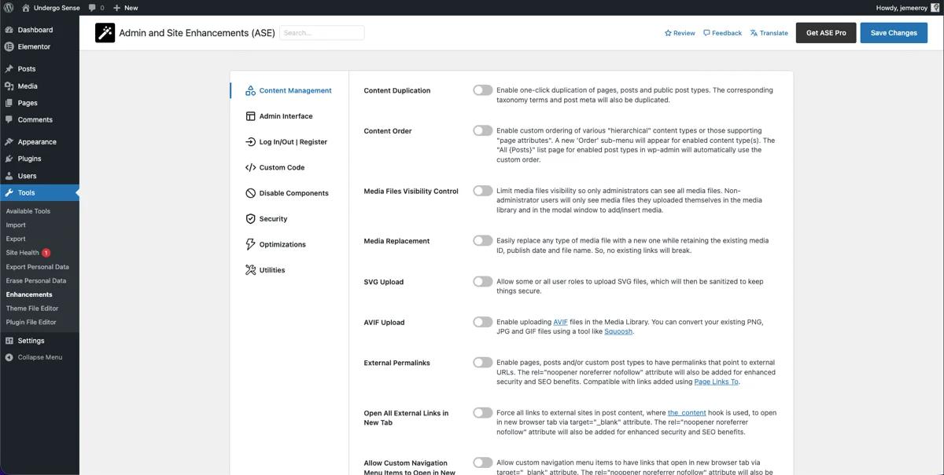This screenshot has height=475, width=944.
Task: Click the Pages icon in sidebar
Action: 9,103
